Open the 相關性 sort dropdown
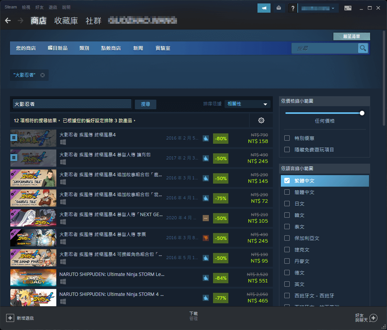Screen dimensions: 387x330 pyautogui.click(x=247, y=104)
